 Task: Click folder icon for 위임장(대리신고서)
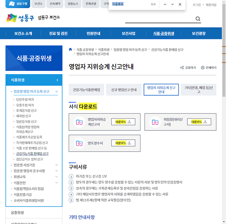pyautogui.click(x=155, y=122)
